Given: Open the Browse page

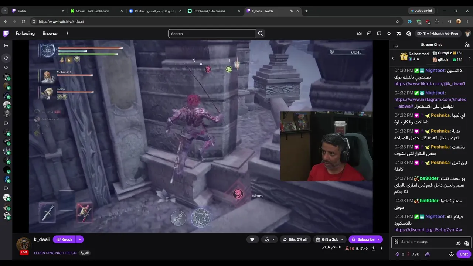Looking at the screenshot, I should [50, 34].
